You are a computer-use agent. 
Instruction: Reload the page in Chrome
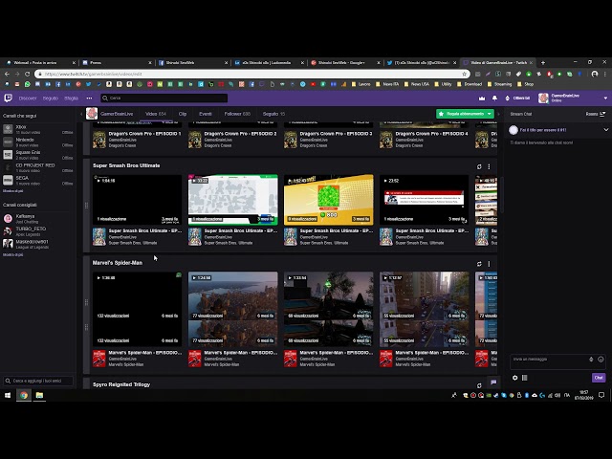(x=27, y=74)
